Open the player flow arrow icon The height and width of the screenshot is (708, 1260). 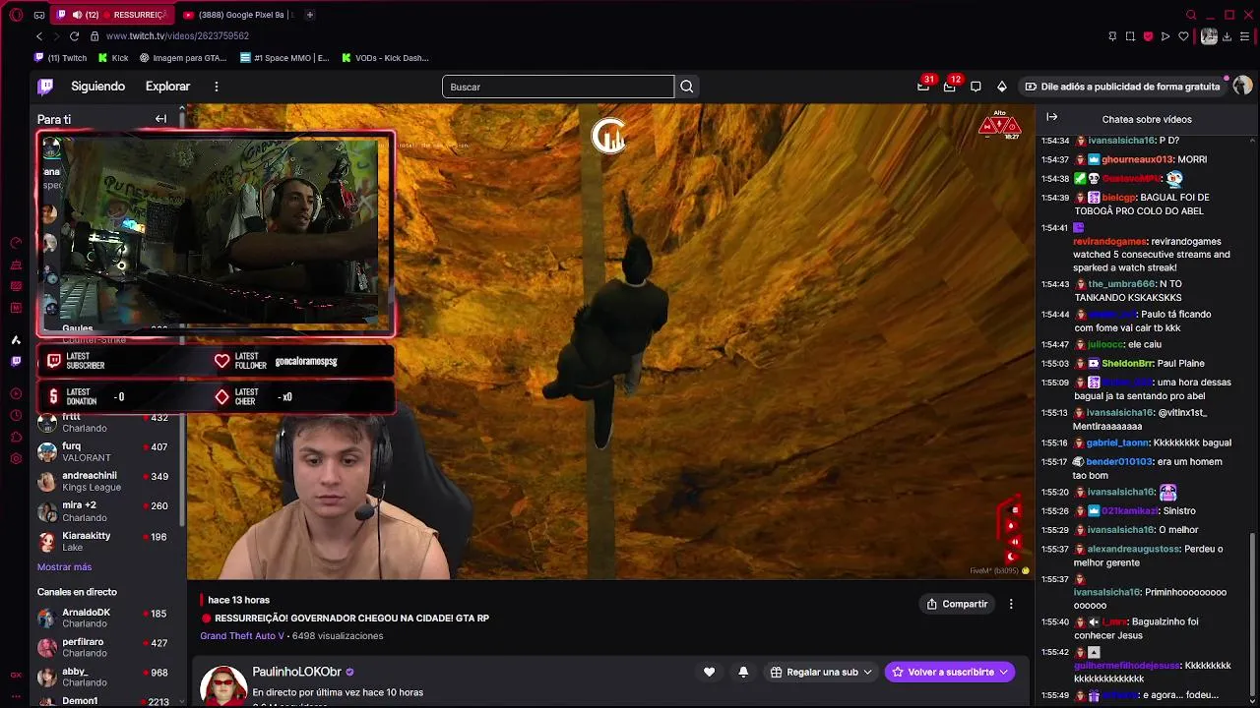click(x=1165, y=36)
